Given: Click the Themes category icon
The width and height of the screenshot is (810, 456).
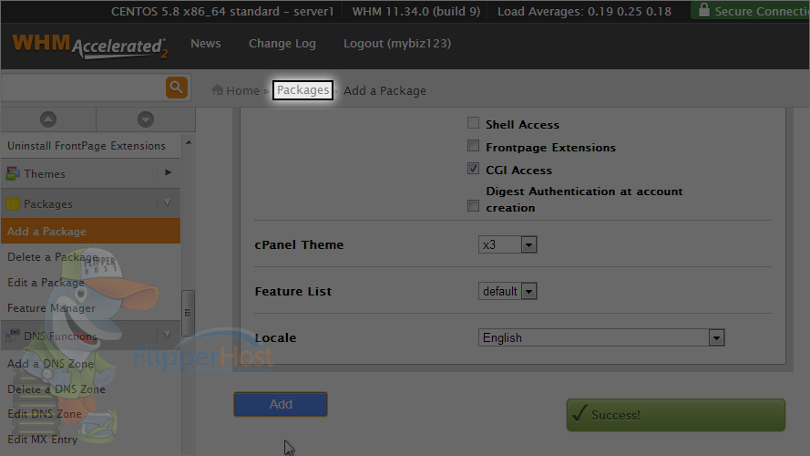Looking at the screenshot, I should pos(13,173).
